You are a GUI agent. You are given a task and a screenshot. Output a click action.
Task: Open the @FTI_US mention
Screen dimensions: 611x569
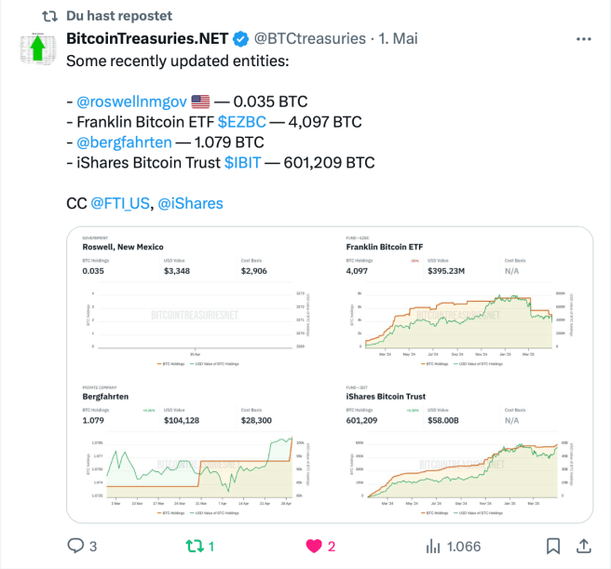point(118,203)
